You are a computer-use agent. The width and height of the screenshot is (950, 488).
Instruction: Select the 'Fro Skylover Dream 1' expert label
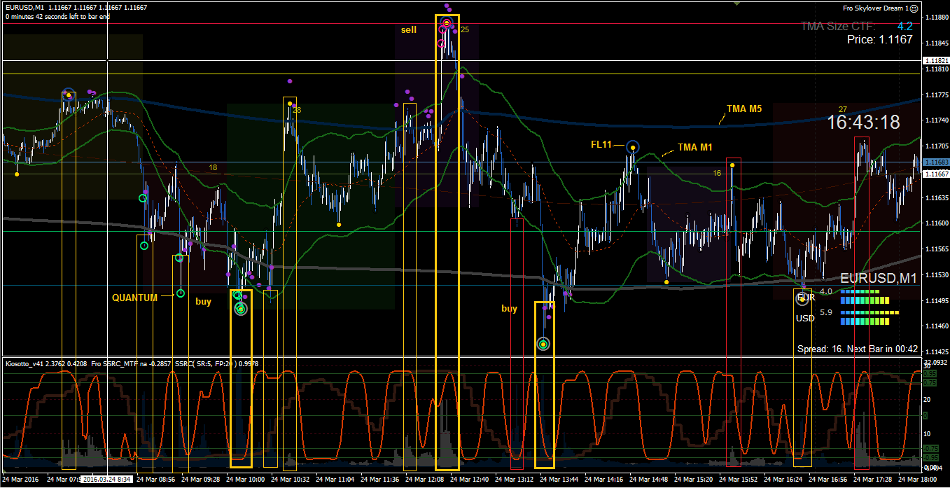click(874, 8)
